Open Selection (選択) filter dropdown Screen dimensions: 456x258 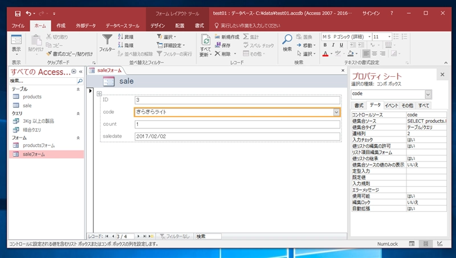(x=166, y=37)
